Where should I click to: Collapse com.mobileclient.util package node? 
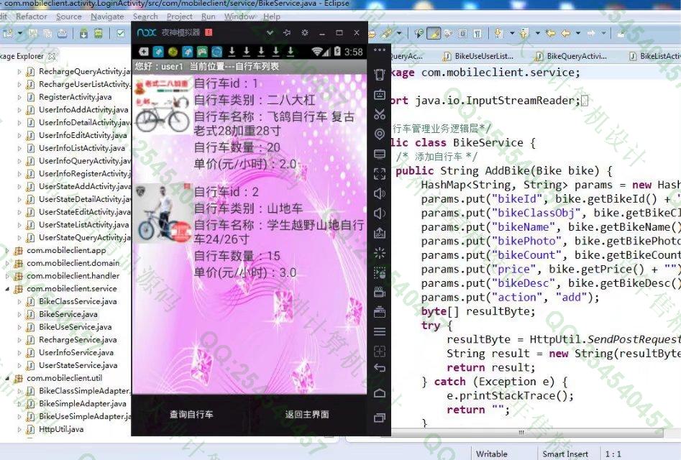7,378
